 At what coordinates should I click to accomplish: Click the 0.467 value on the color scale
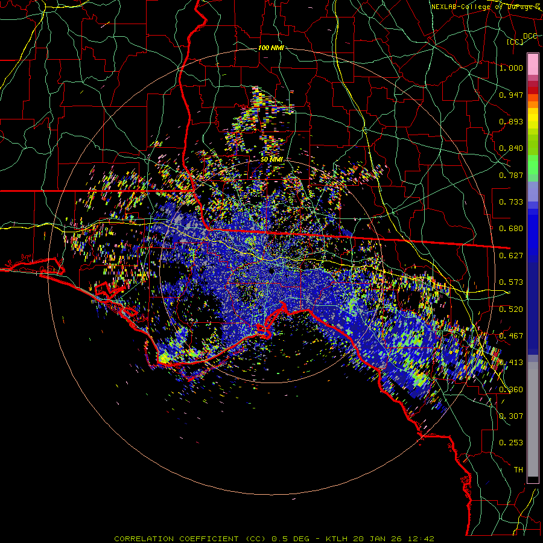point(511,336)
